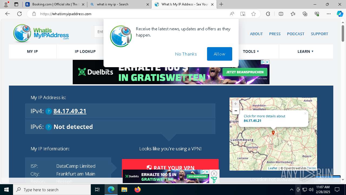Open the network icon in the system tray
Viewport: 346px width, 195px height.
pos(305,190)
